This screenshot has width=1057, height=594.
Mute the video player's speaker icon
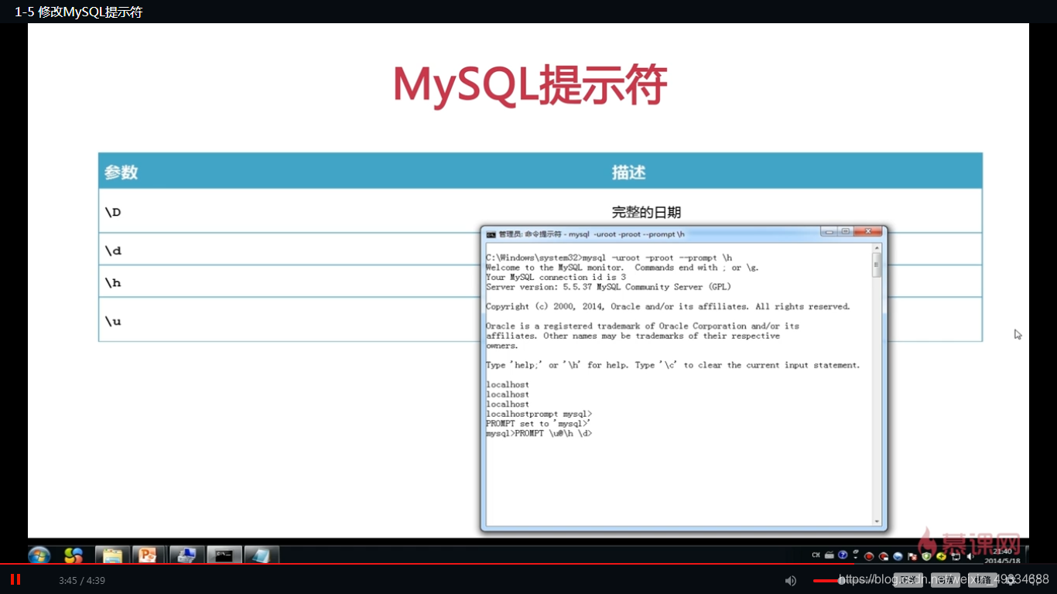[790, 580]
